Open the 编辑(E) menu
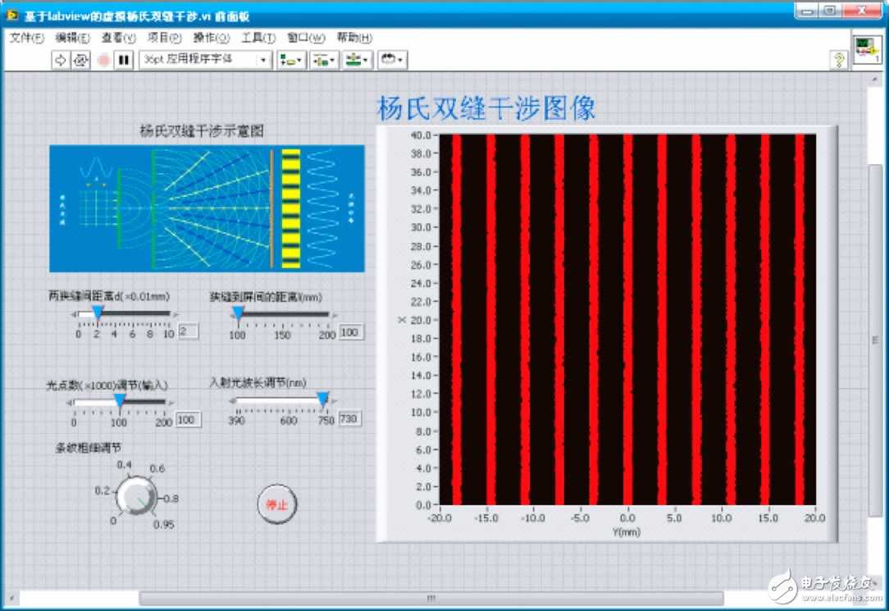Image resolution: width=889 pixels, height=611 pixels. click(72, 38)
